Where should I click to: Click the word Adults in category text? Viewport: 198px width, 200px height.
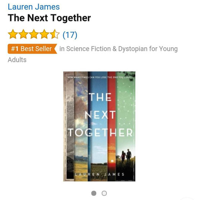click(17, 60)
